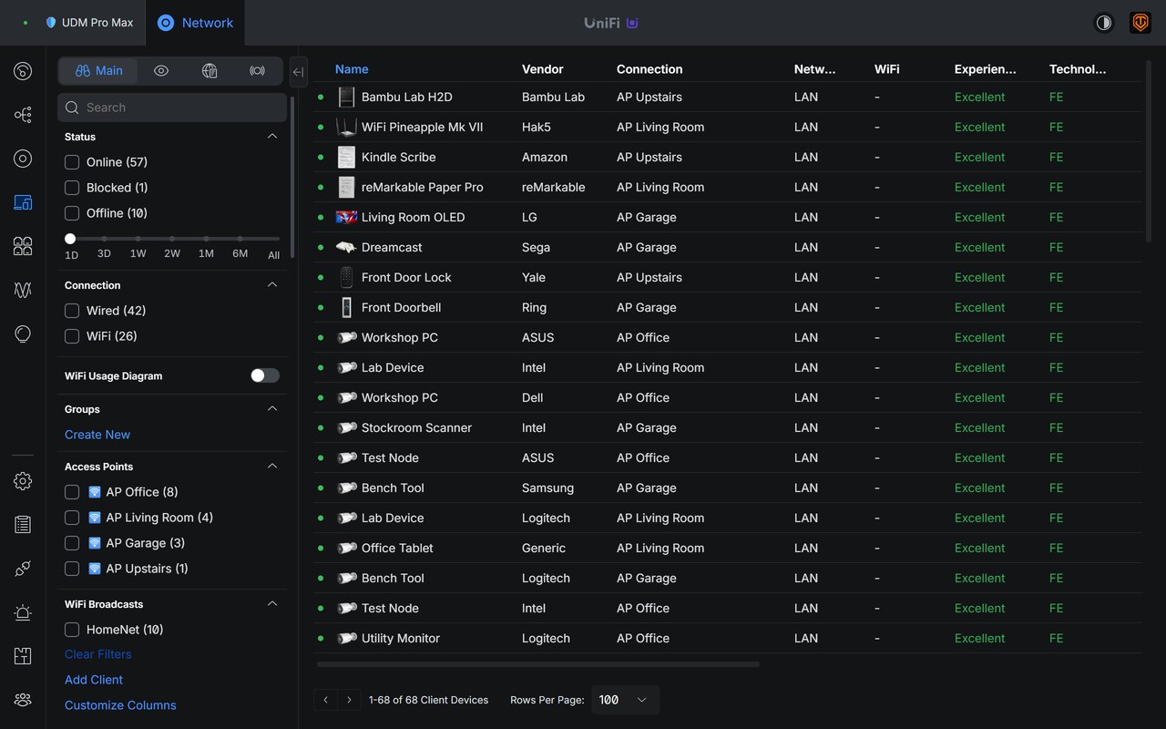Enable the WiFi Usage Diagram toggle
Screen dimensions: 1166x729
point(265,375)
